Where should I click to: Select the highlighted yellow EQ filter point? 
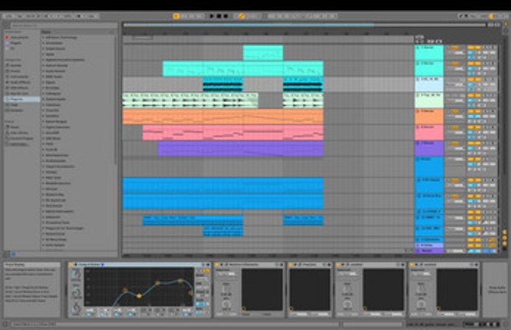(x=139, y=296)
